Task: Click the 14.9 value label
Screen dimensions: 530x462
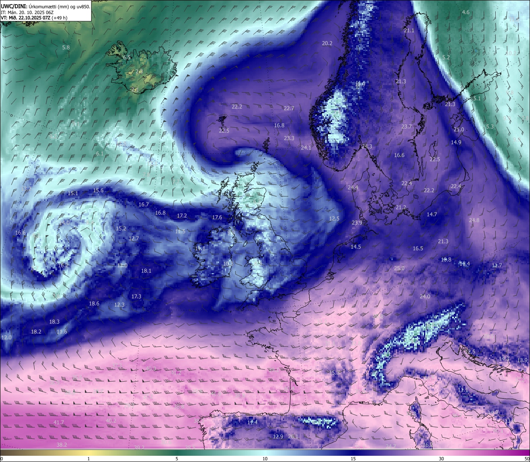Action: click(x=456, y=143)
